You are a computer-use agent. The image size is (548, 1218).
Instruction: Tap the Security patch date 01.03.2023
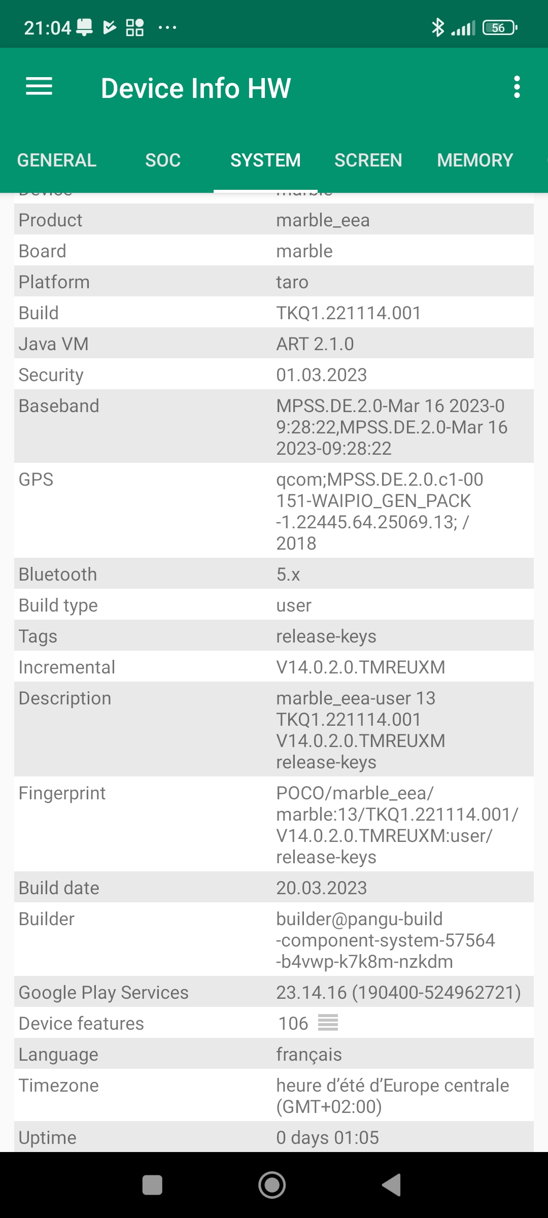(322, 375)
